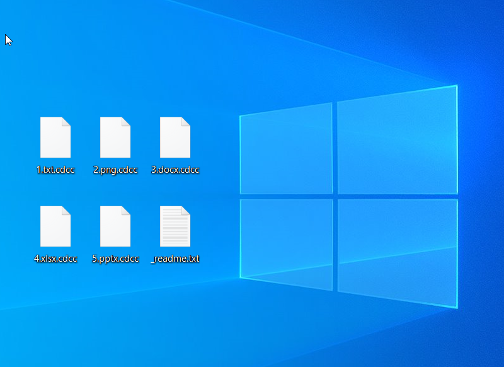Click the "4.xlsx.cdcc" filename label
The image size is (504, 367).
click(x=55, y=259)
